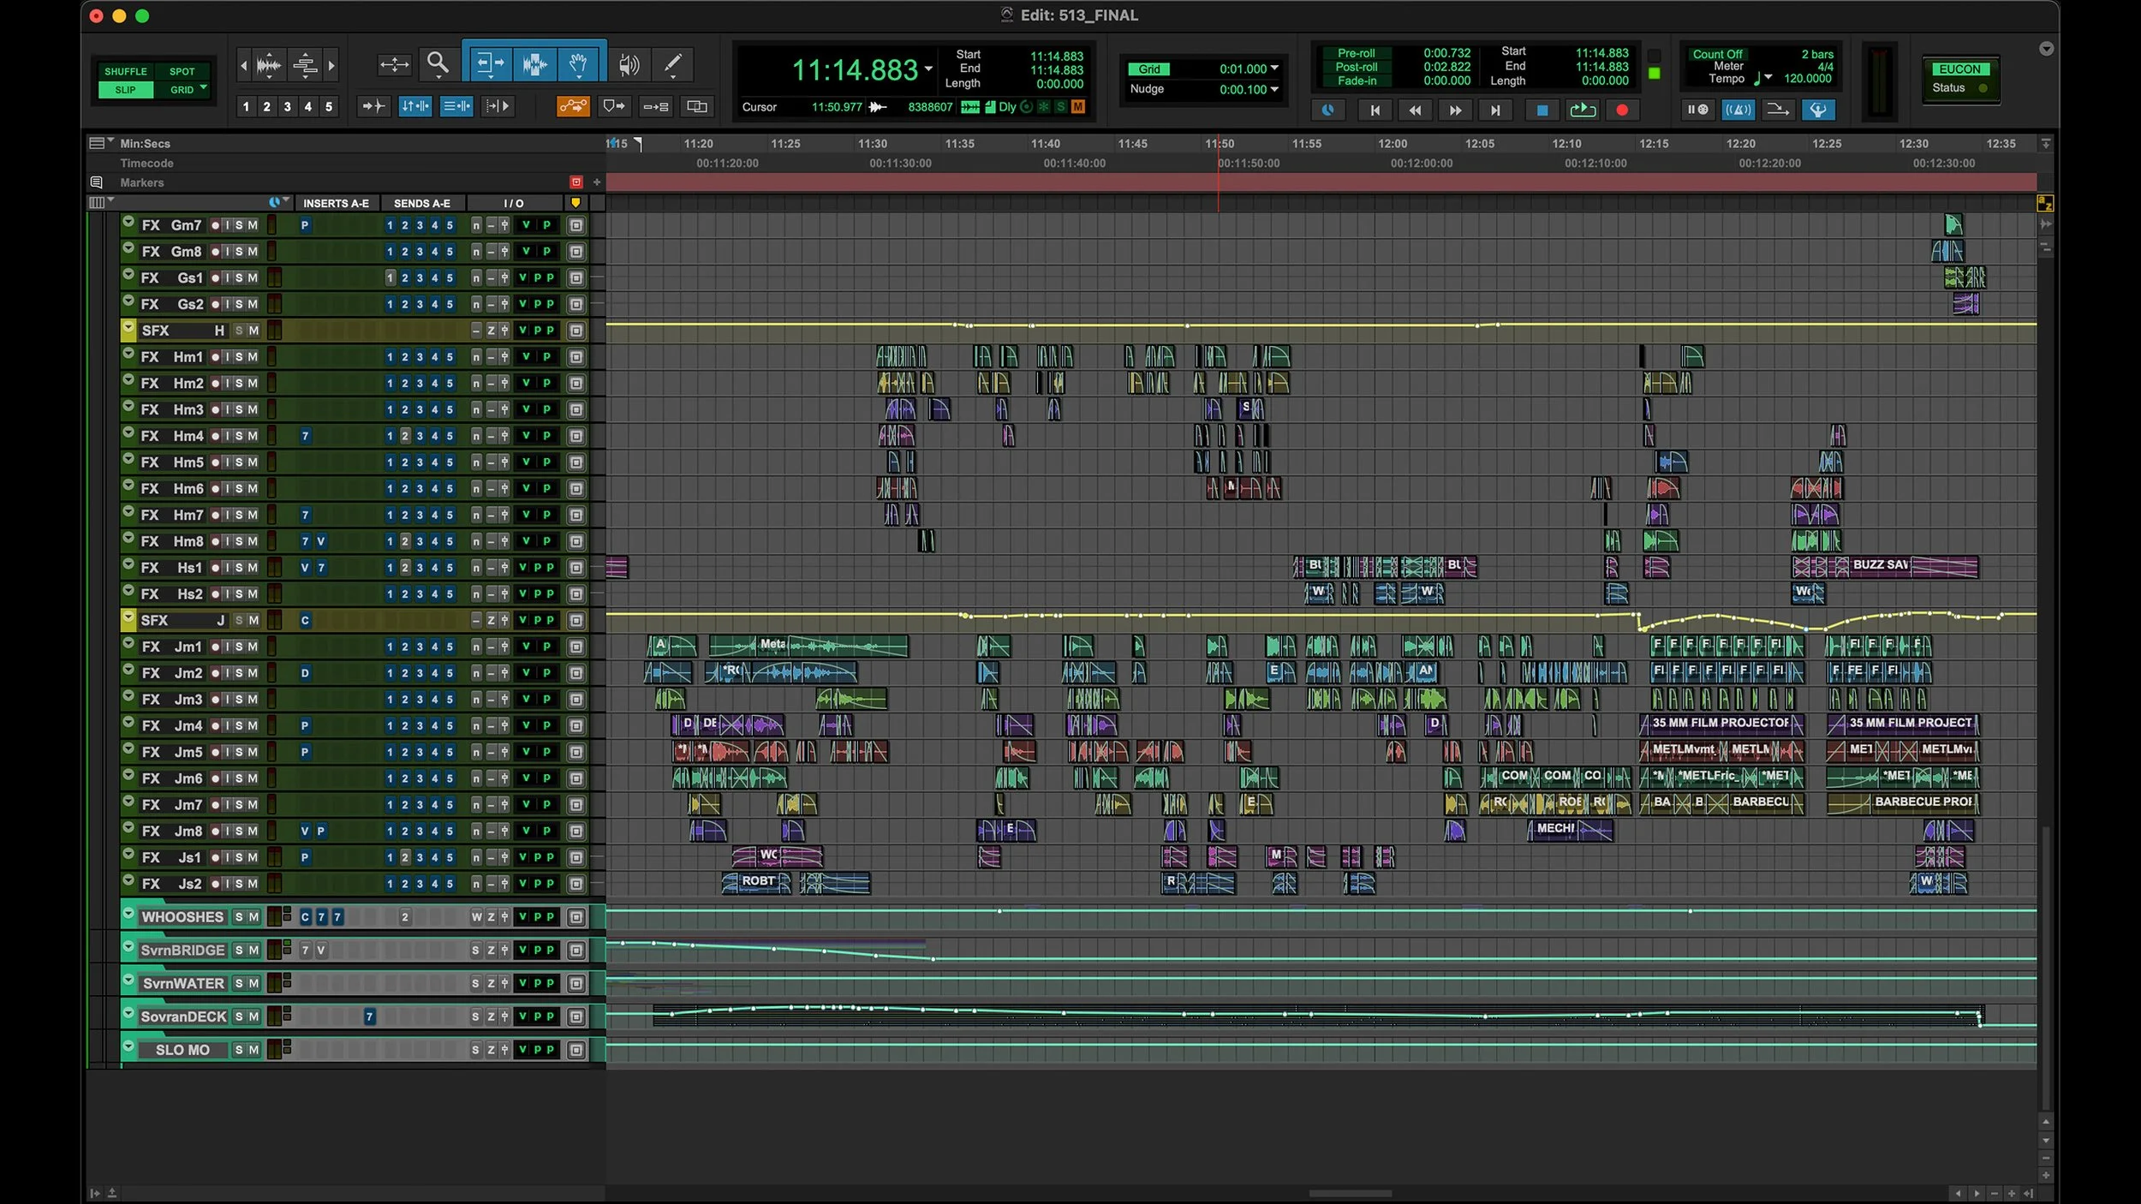This screenshot has height=1204, width=2141.
Task: Click the horizontal zoom out left arrow
Action: [243, 65]
